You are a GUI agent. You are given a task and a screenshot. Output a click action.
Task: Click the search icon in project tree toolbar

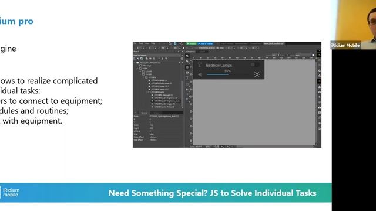[166, 59]
